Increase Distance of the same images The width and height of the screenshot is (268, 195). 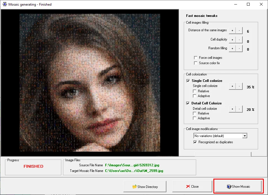tap(232, 31)
